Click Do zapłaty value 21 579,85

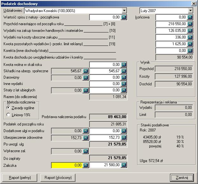tap(108, 158)
